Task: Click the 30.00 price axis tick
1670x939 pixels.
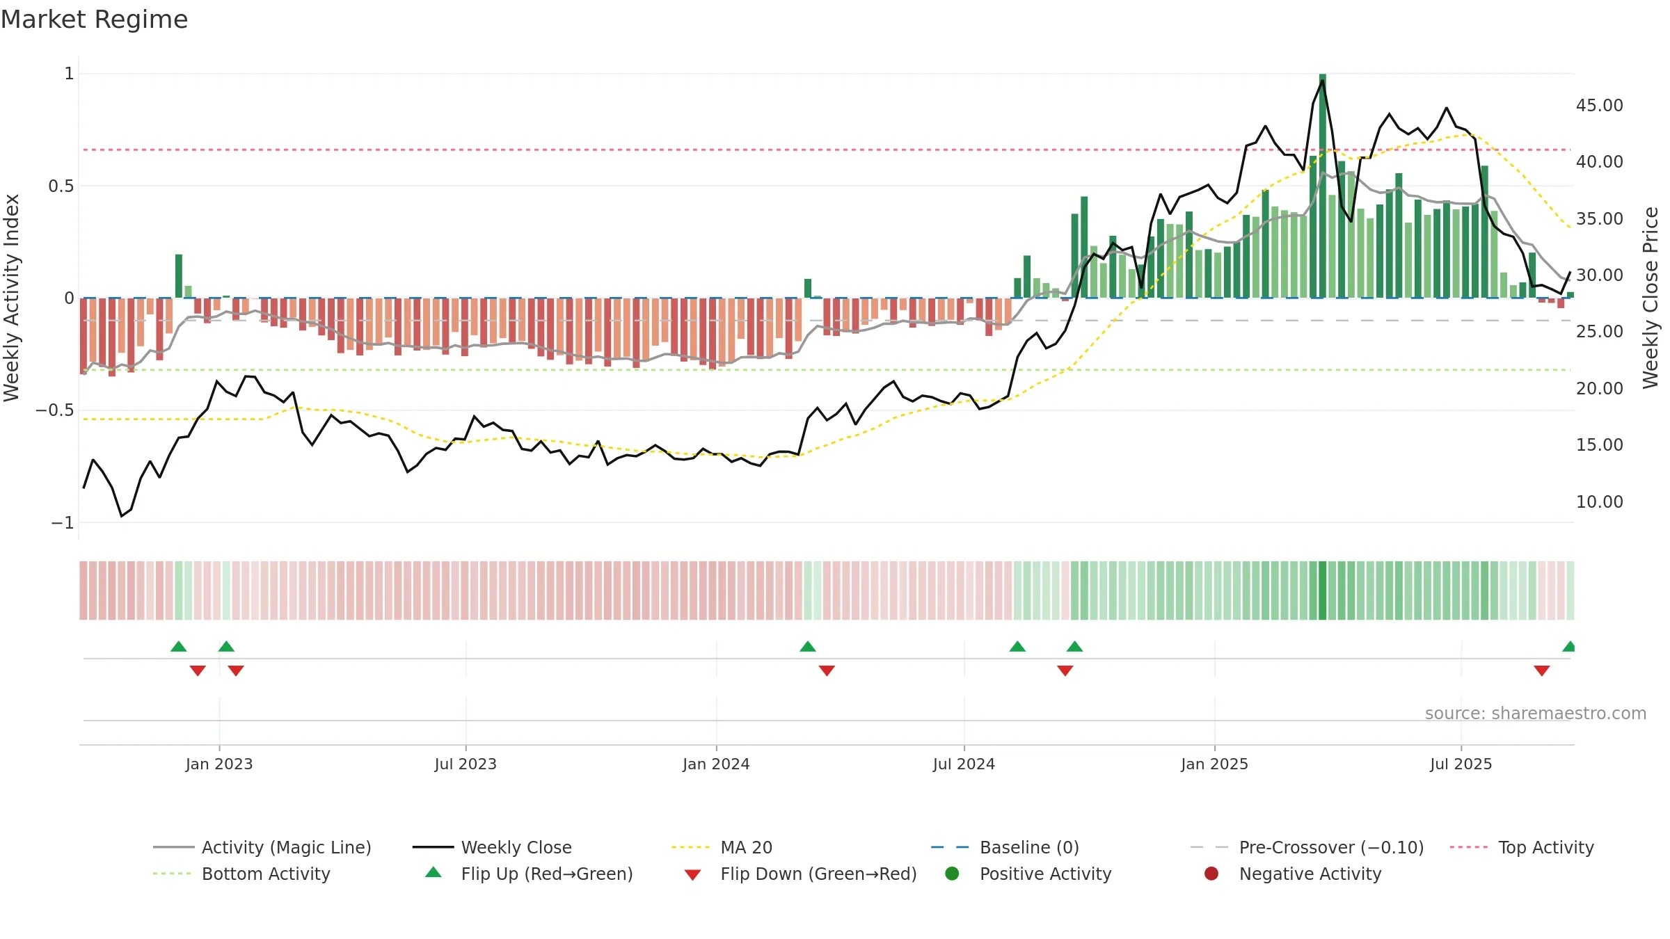Action: (x=1599, y=275)
